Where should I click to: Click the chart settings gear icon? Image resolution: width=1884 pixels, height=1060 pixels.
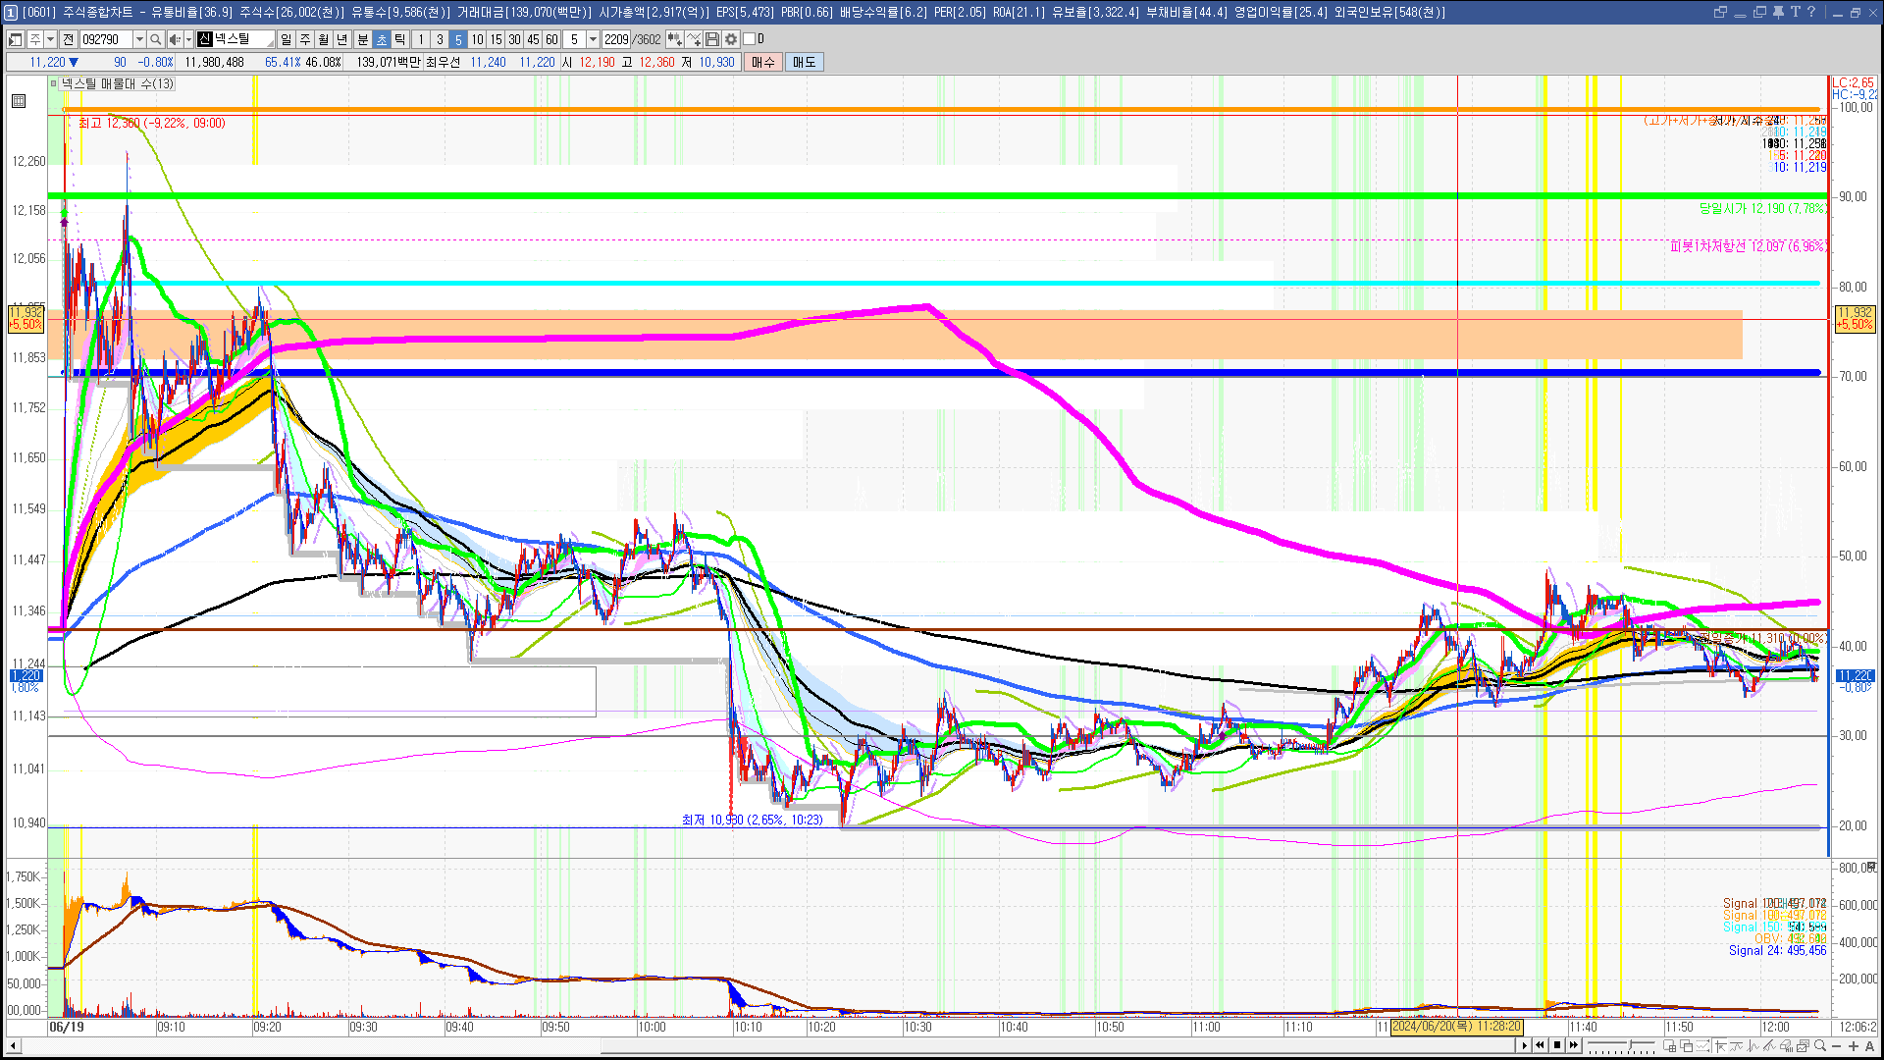pos(731,39)
